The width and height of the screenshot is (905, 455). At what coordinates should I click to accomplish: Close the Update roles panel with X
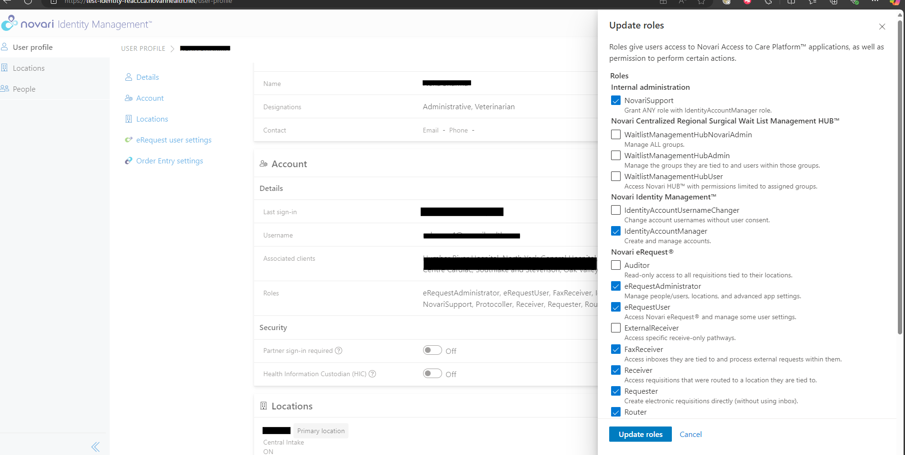[x=882, y=27]
